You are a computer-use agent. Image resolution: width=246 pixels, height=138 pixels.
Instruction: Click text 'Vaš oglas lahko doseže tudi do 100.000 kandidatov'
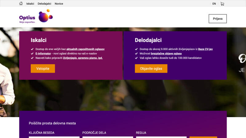pyautogui.click(x=171, y=58)
